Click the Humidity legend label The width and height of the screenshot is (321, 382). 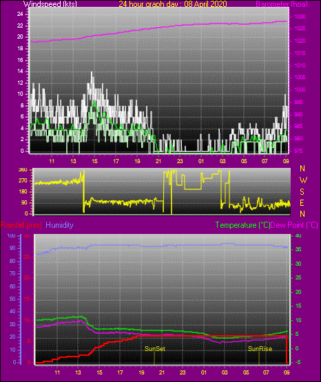point(59,225)
